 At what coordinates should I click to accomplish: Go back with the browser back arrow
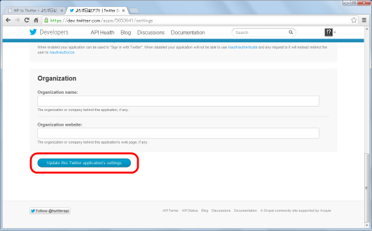click(8, 20)
